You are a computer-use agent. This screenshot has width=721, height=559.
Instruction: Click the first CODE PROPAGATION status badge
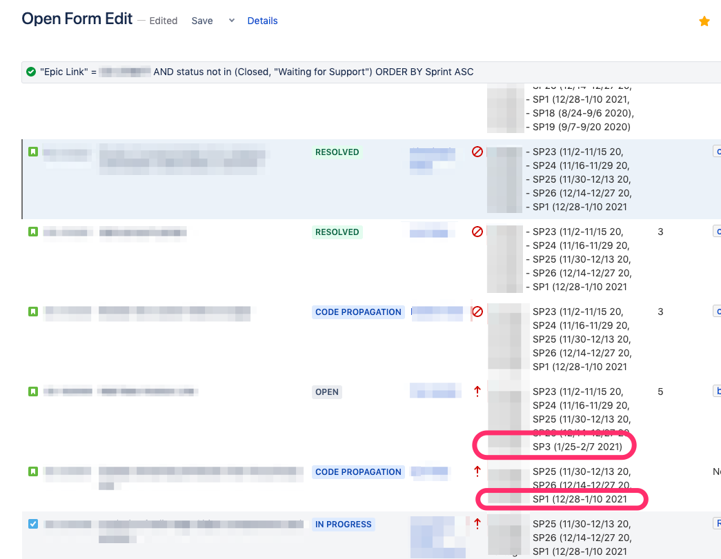(358, 312)
